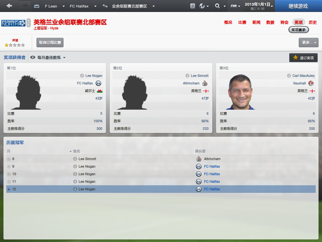The image size is (322, 242).
Task: Click info icon next to Carl MacAuley
Action: (289, 76)
